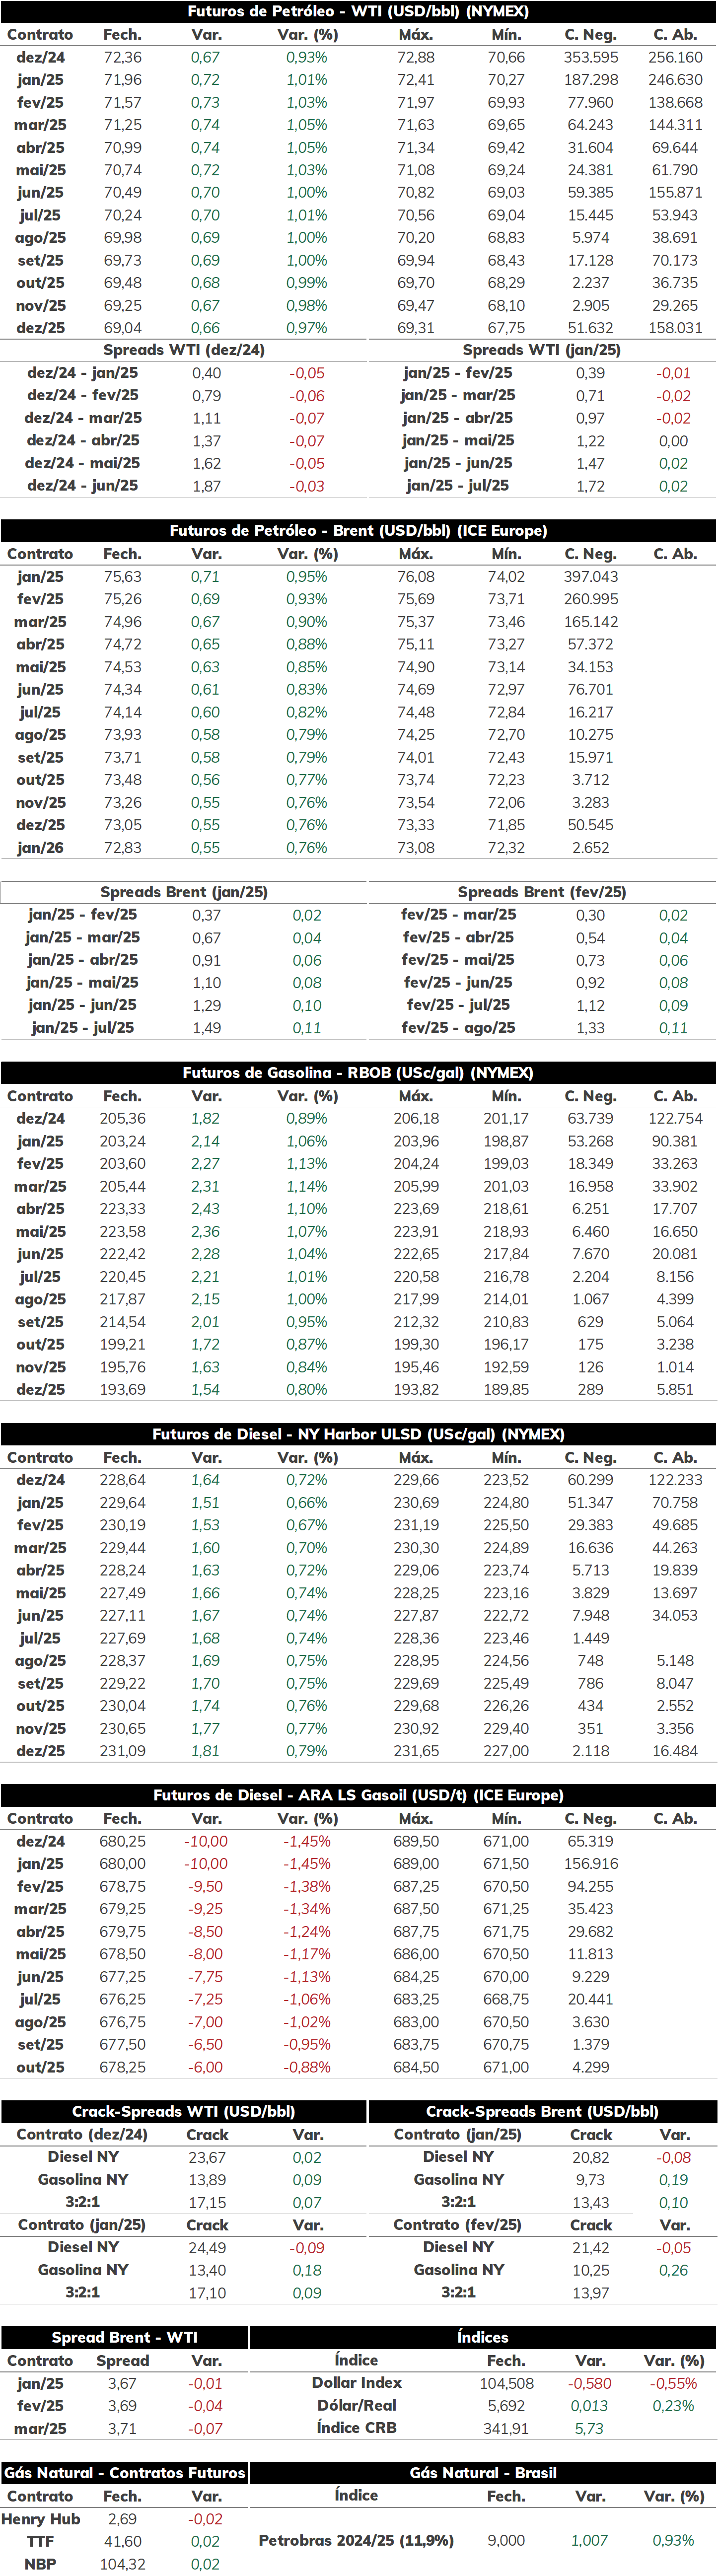Click the WTI futures NYMEX table header
718x2576 pixels.
click(x=359, y=11)
